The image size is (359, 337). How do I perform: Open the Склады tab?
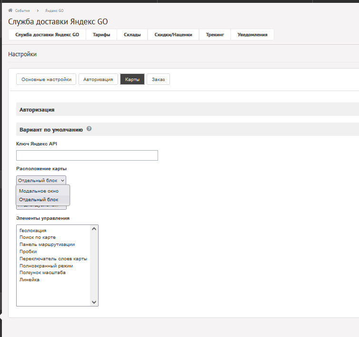pyautogui.click(x=132, y=35)
